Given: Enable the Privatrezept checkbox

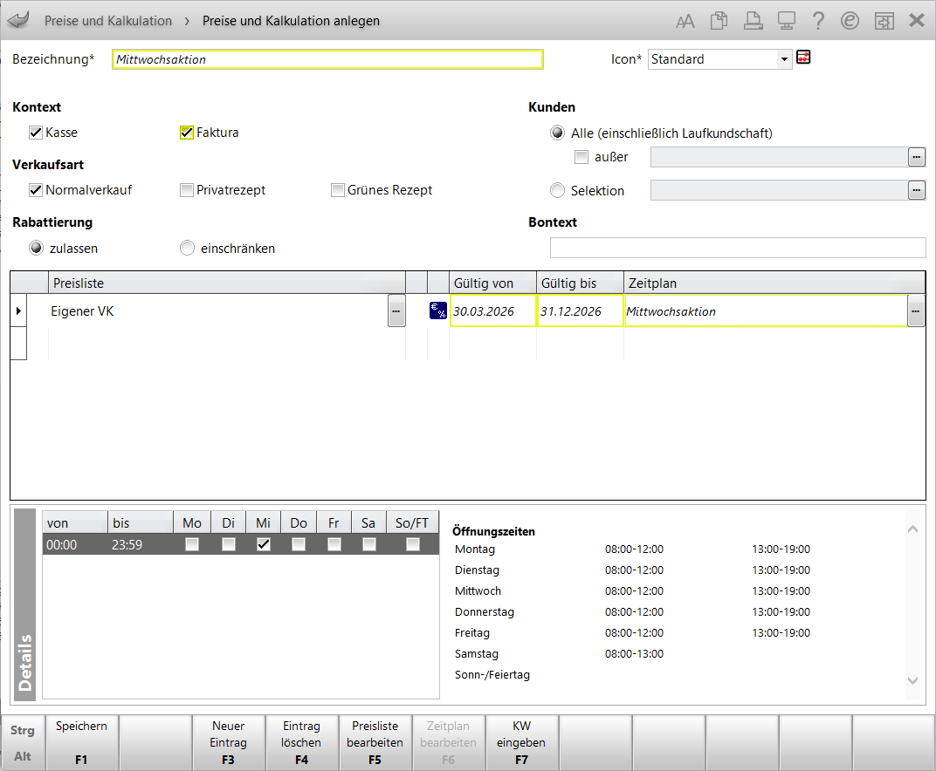Looking at the screenshot, I should click(x=186, y=190).
